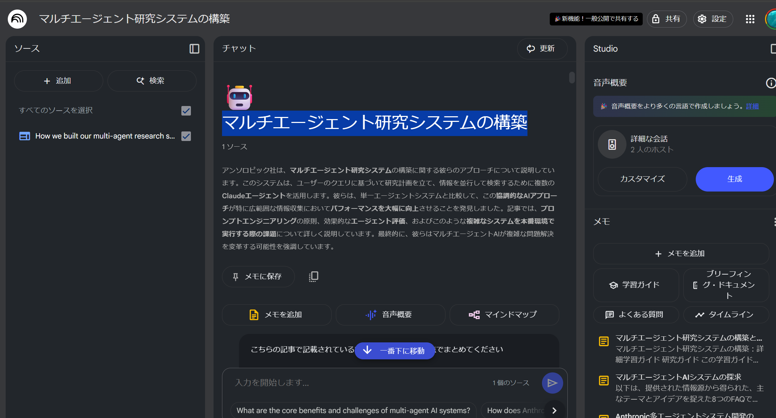Click the chat scrollbar thumb

point(572,77)
